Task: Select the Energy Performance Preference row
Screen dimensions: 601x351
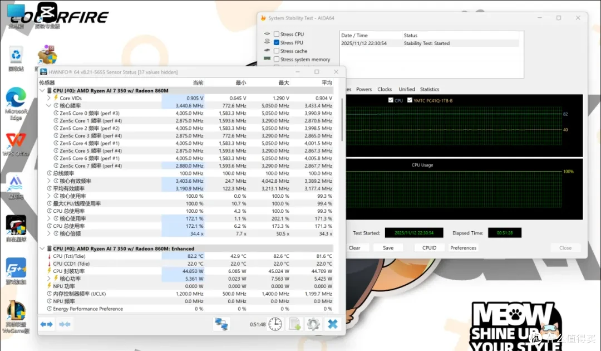Action: (x=186, y=309)
